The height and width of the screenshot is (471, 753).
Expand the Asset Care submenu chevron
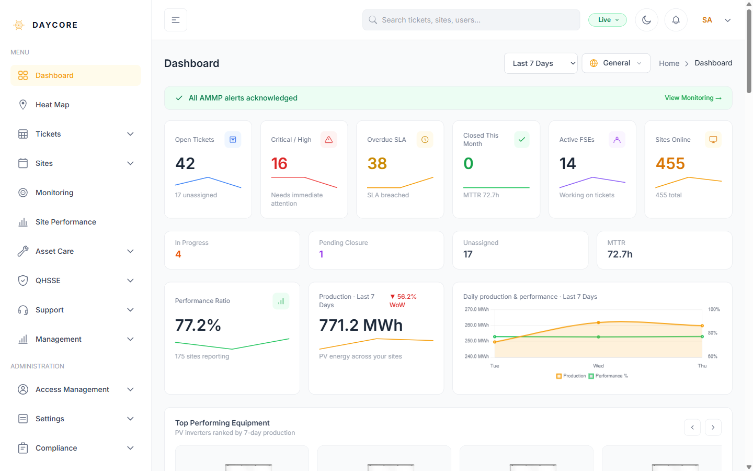(x=131, y=251)
